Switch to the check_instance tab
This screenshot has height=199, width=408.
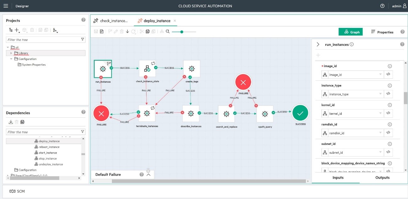(x=111, y=21)
